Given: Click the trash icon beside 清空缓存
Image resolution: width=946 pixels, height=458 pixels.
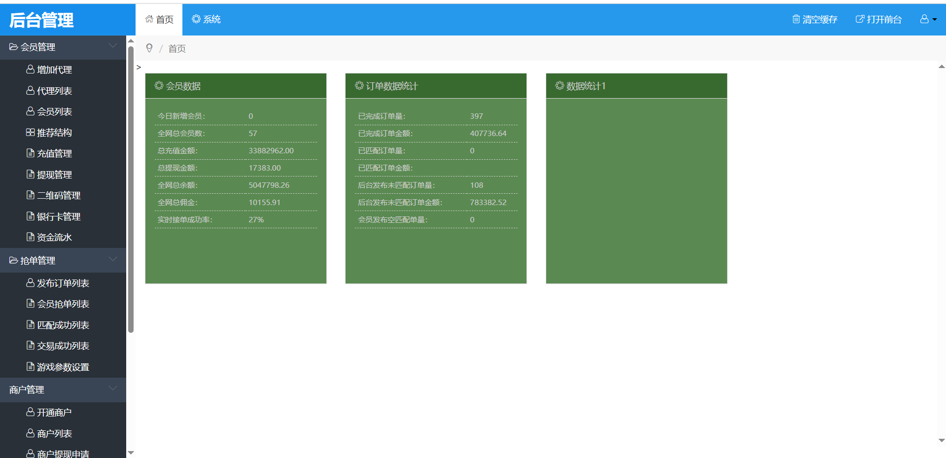Looking at the screenshot, I should 796,19.
